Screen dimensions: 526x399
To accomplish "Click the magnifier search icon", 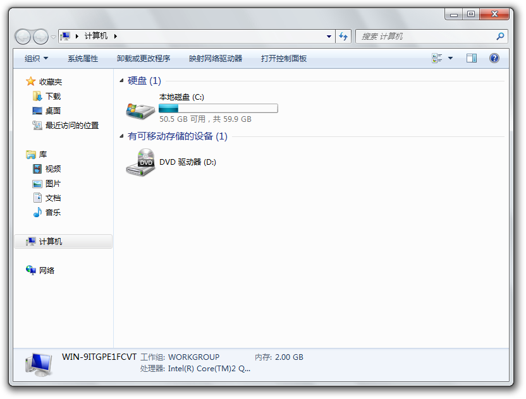I will click(500, 36).
